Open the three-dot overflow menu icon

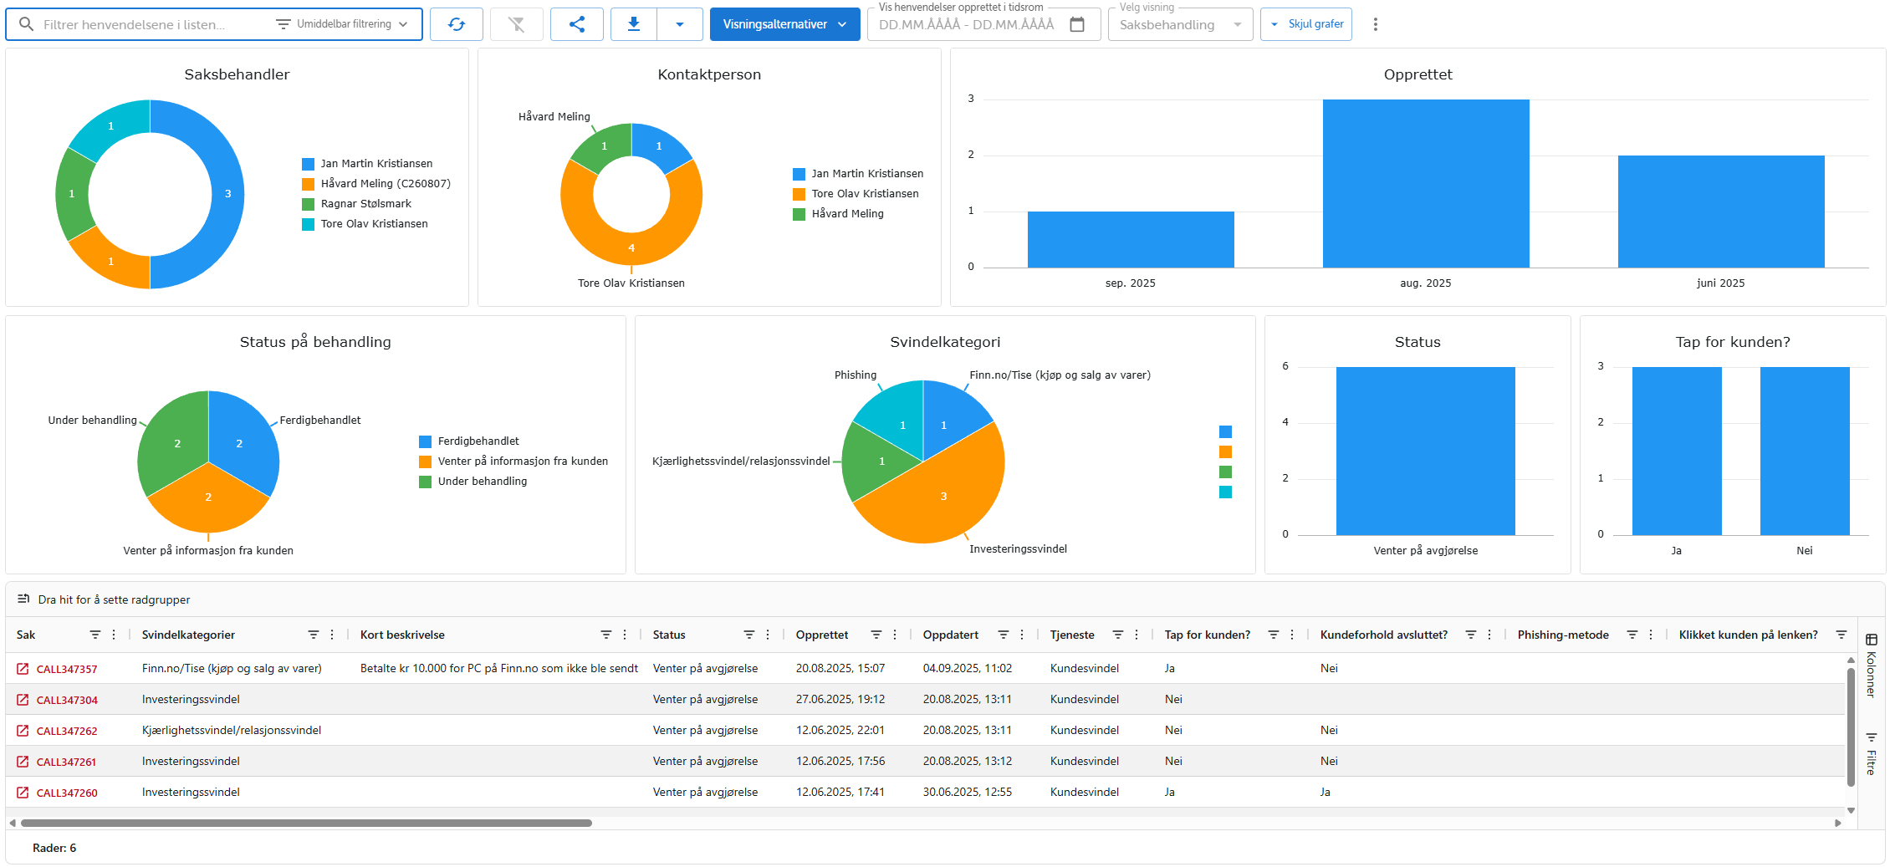[1376, 23]
